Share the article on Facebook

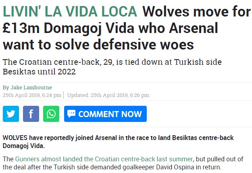(x=31, y=114)
